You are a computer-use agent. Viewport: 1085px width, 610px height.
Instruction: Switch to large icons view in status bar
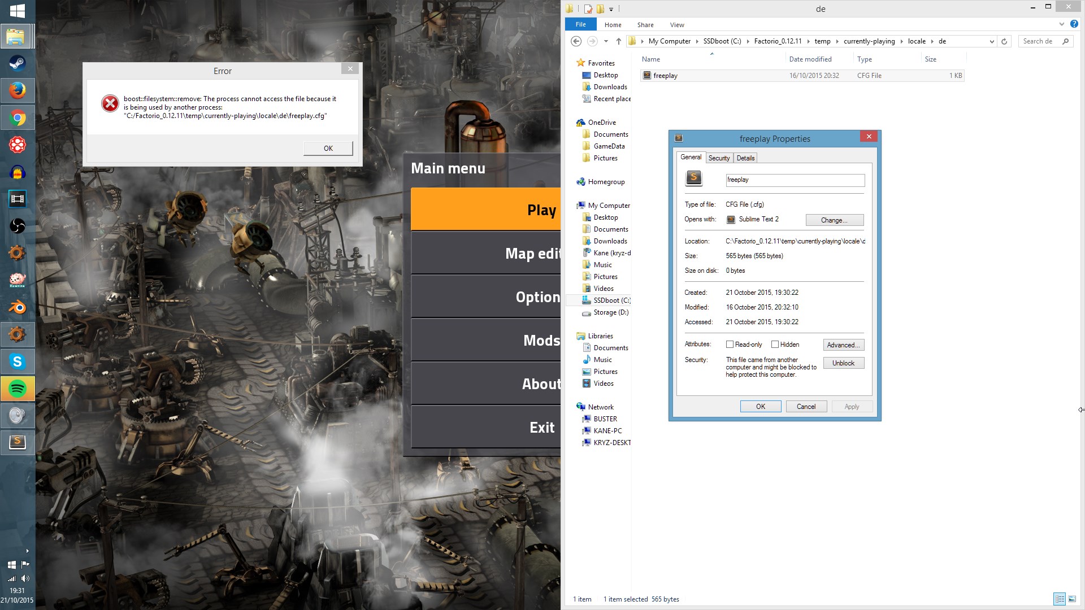pos(1072,599)
